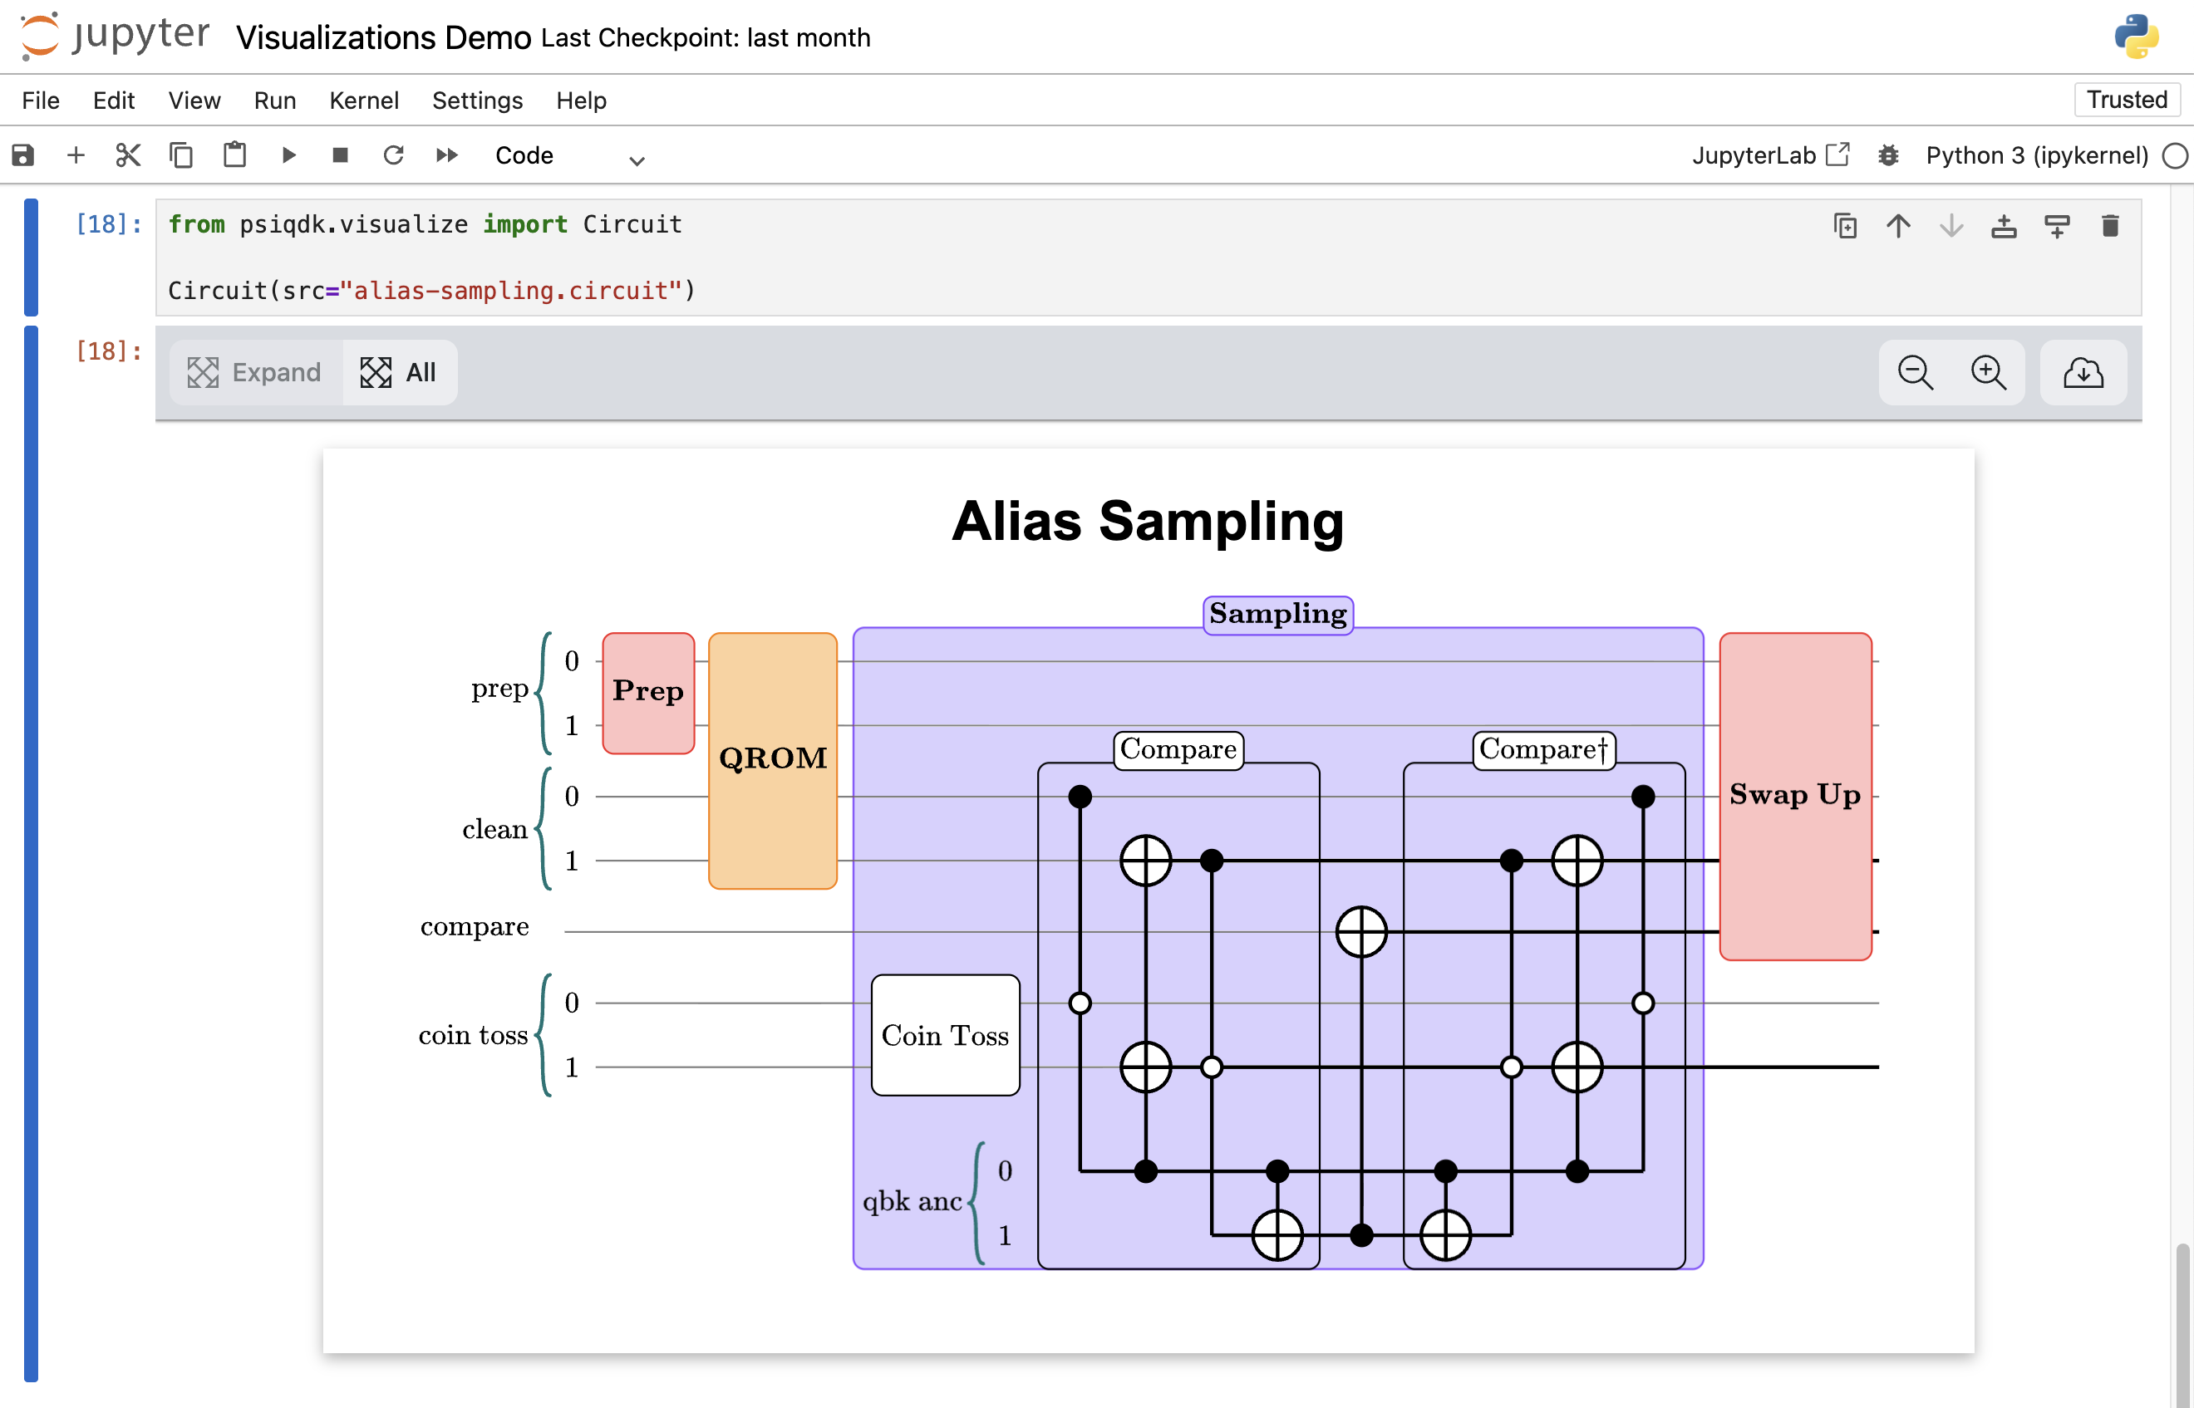Image resolution: width=2194 pixels, height=1408 pixels.
Task: Restart kernel and run all cells
Action: 446,155
